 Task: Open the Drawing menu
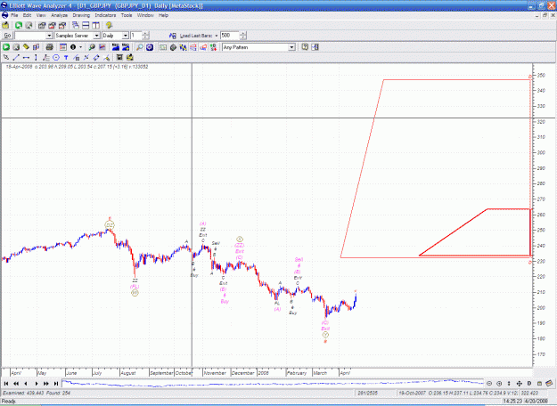(x=81, y=15)
